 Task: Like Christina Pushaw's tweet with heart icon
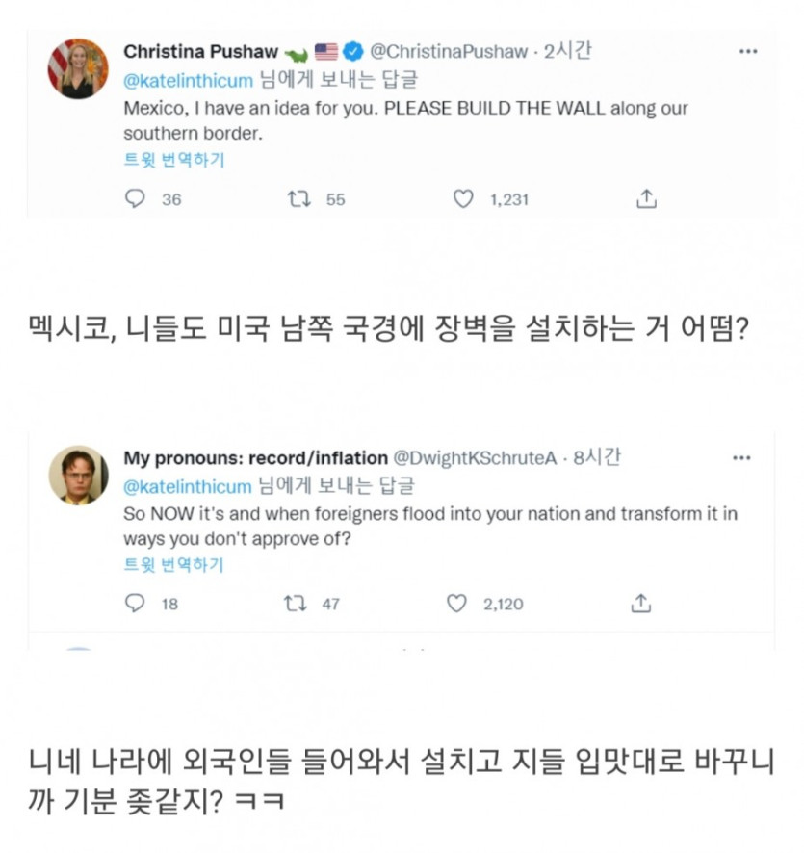click(x=464, y=199)
